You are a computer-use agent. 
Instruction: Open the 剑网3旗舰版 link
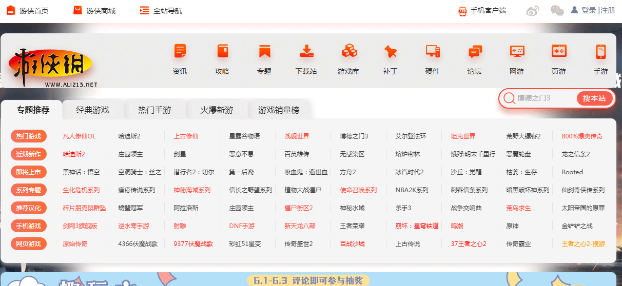80,226
